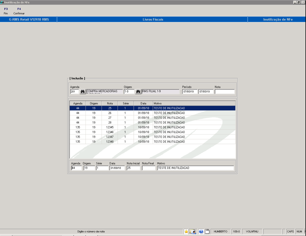The height and width of the screenshot is (236, 306).
Task: Click HUMBERTO user name in status bar
Action: click(221, 232)
